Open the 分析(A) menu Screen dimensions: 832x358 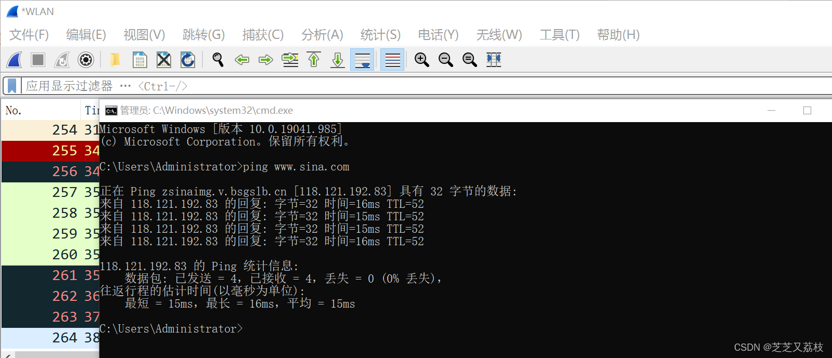(322, 35)
